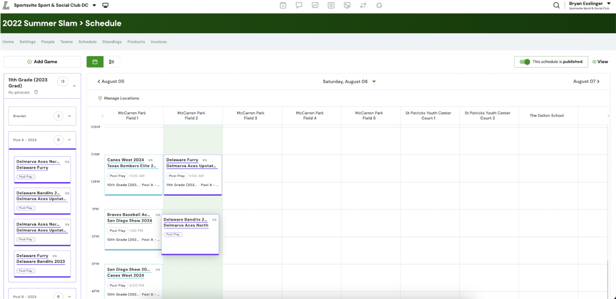
Task: Click the Sportsvite Sport & Social Club DC name
Action: point(51,5)
